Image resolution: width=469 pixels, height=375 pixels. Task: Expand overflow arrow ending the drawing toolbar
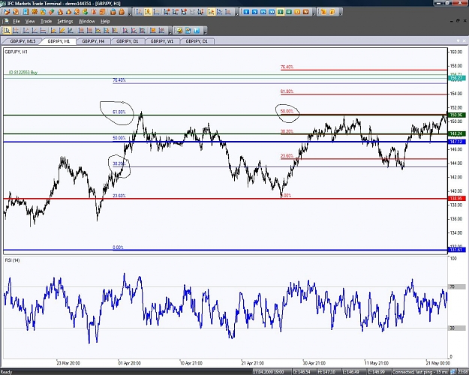(x=170, y=32)
